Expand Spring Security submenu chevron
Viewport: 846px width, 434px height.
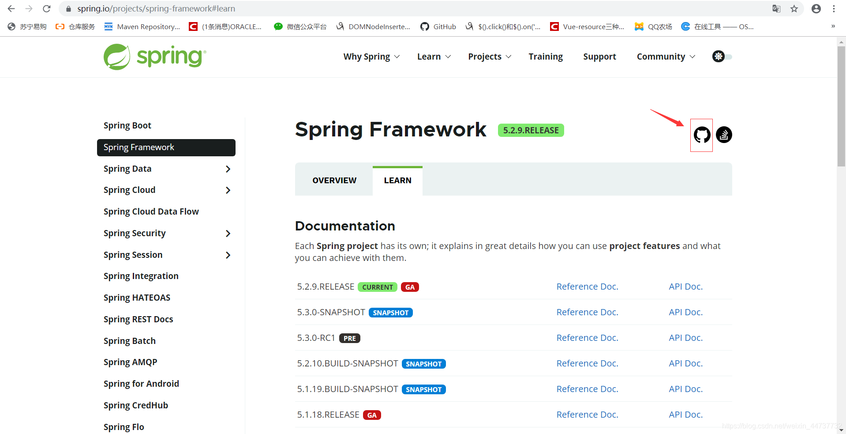(228, 234)
